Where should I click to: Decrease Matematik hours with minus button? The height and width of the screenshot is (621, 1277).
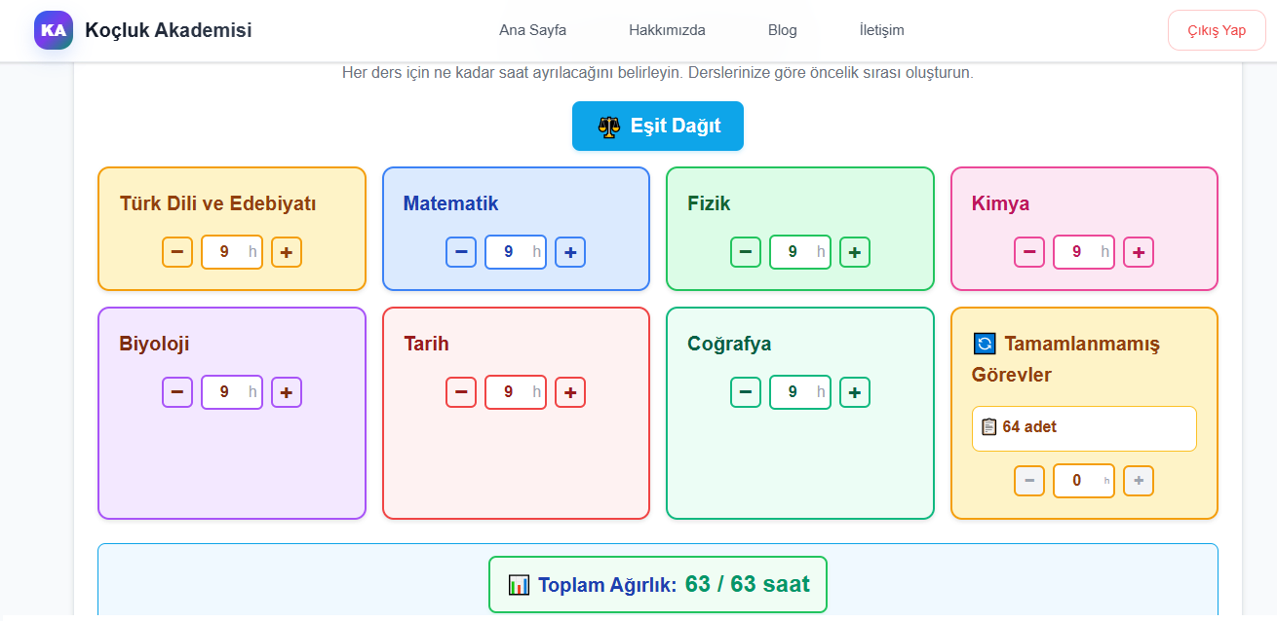461,252
